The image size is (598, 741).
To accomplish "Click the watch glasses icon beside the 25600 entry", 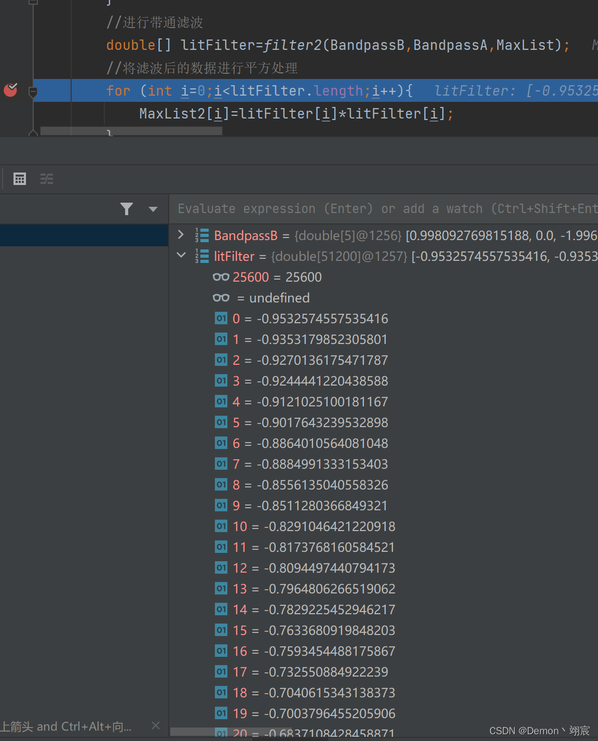I will (x=221, y=277).
